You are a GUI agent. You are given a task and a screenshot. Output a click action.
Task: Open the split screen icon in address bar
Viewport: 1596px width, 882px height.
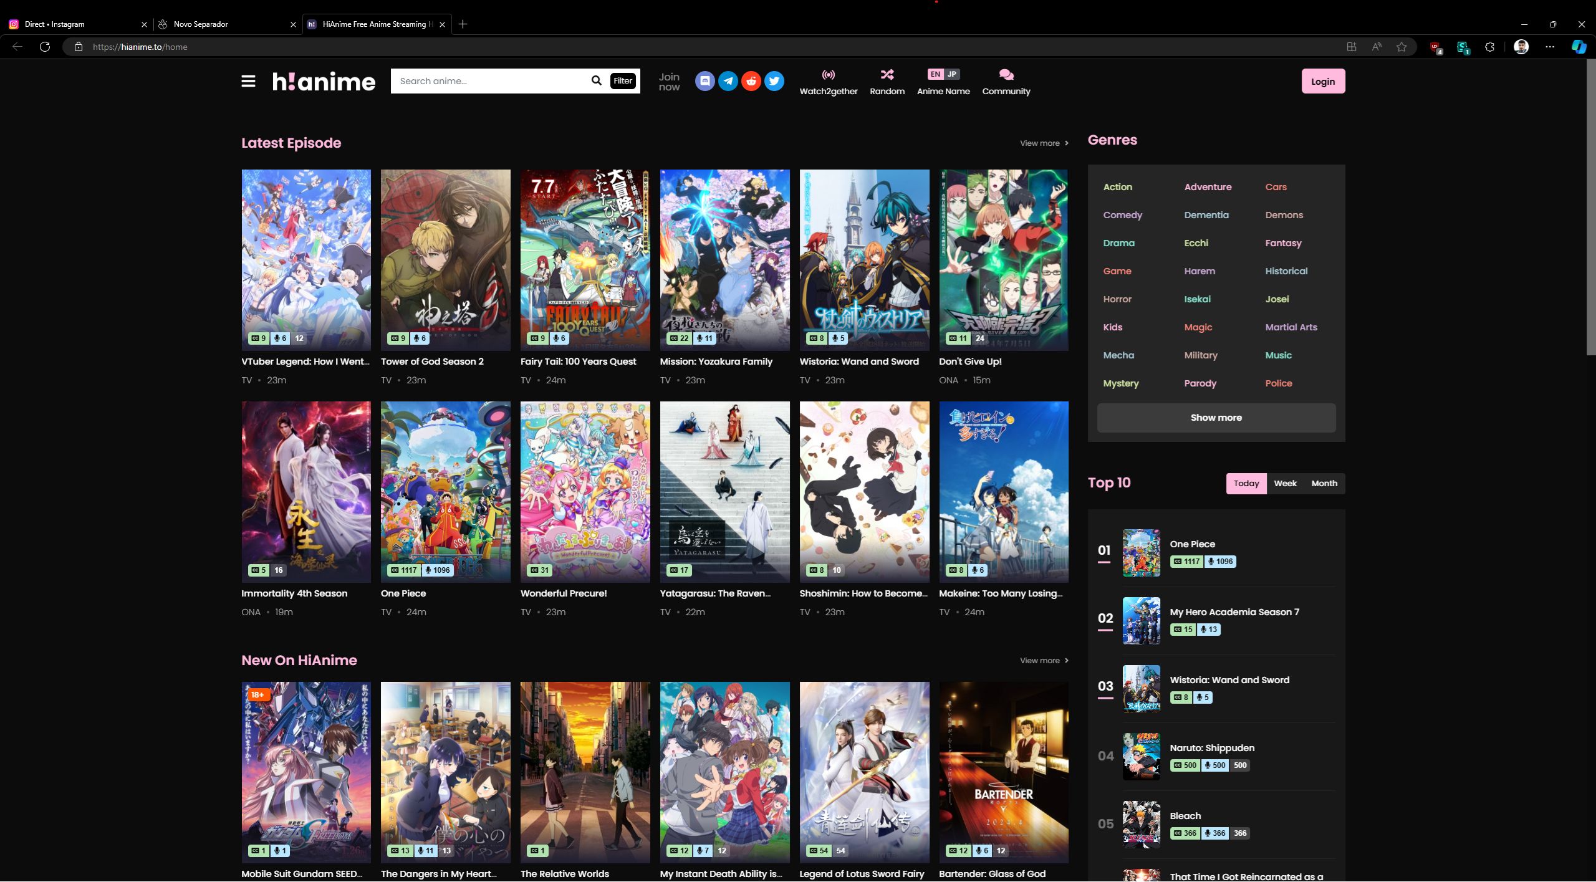pos(1352,47)
